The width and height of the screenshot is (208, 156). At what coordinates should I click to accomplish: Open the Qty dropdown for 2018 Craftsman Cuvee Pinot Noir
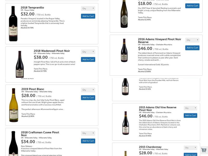click(x=88, y=133)
